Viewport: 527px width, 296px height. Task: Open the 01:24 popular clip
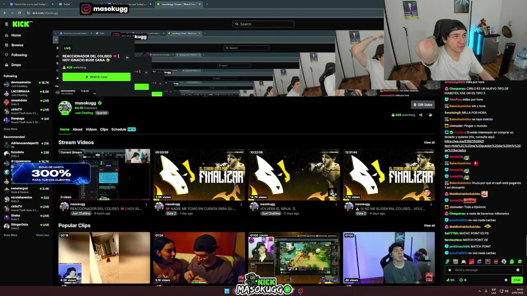pyautogui.click(x=199, y=258)
